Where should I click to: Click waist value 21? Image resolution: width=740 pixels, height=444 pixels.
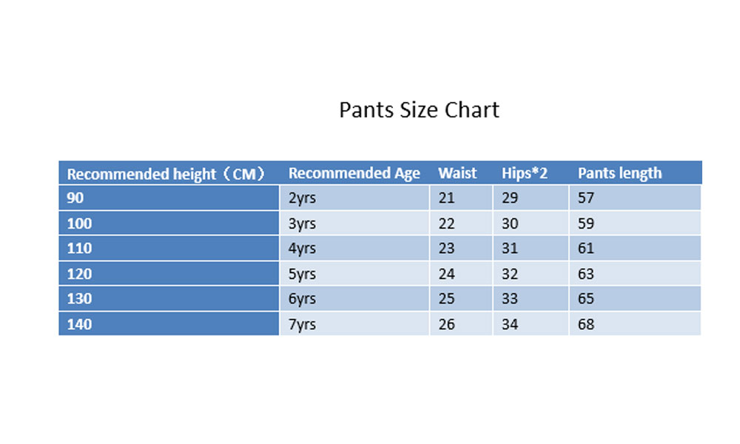[x=446, y=198]
